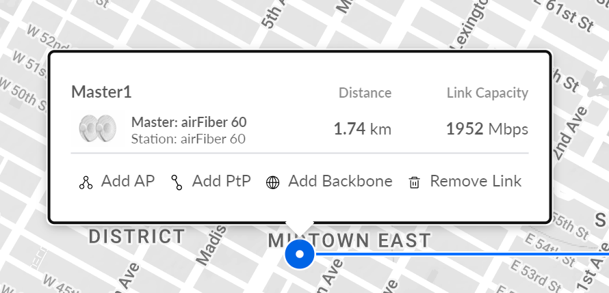Click the airFiber 60 dish thumbnail
This screenshot has height=293, width=609.
(x=96, y=128)
